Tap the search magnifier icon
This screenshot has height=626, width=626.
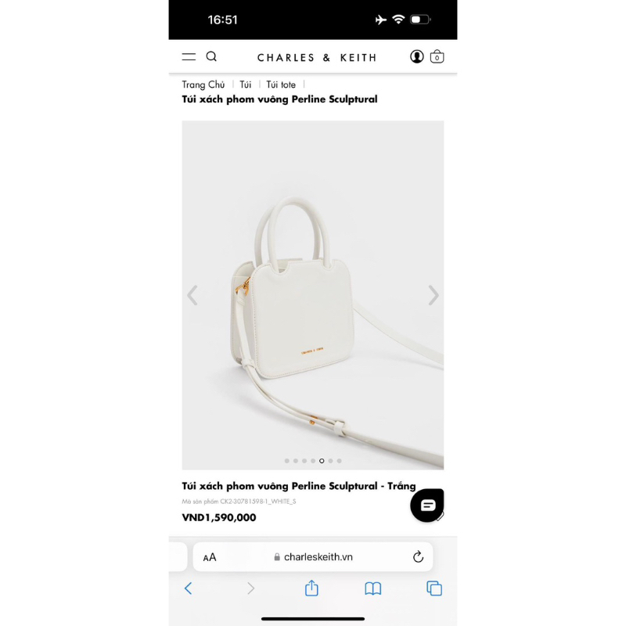coord(211,56)
